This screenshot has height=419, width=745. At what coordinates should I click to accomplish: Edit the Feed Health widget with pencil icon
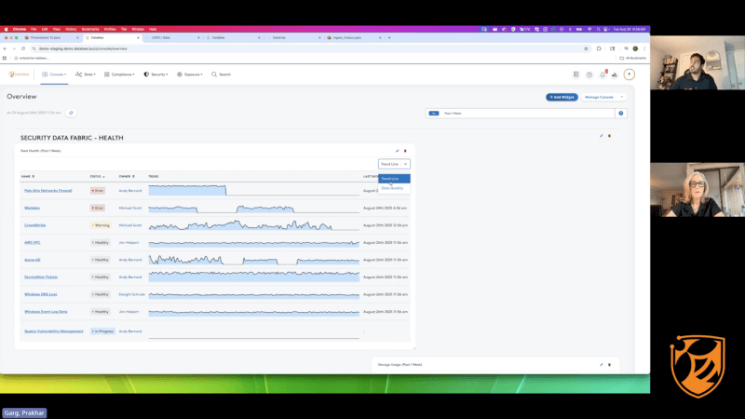coord(398,151)
